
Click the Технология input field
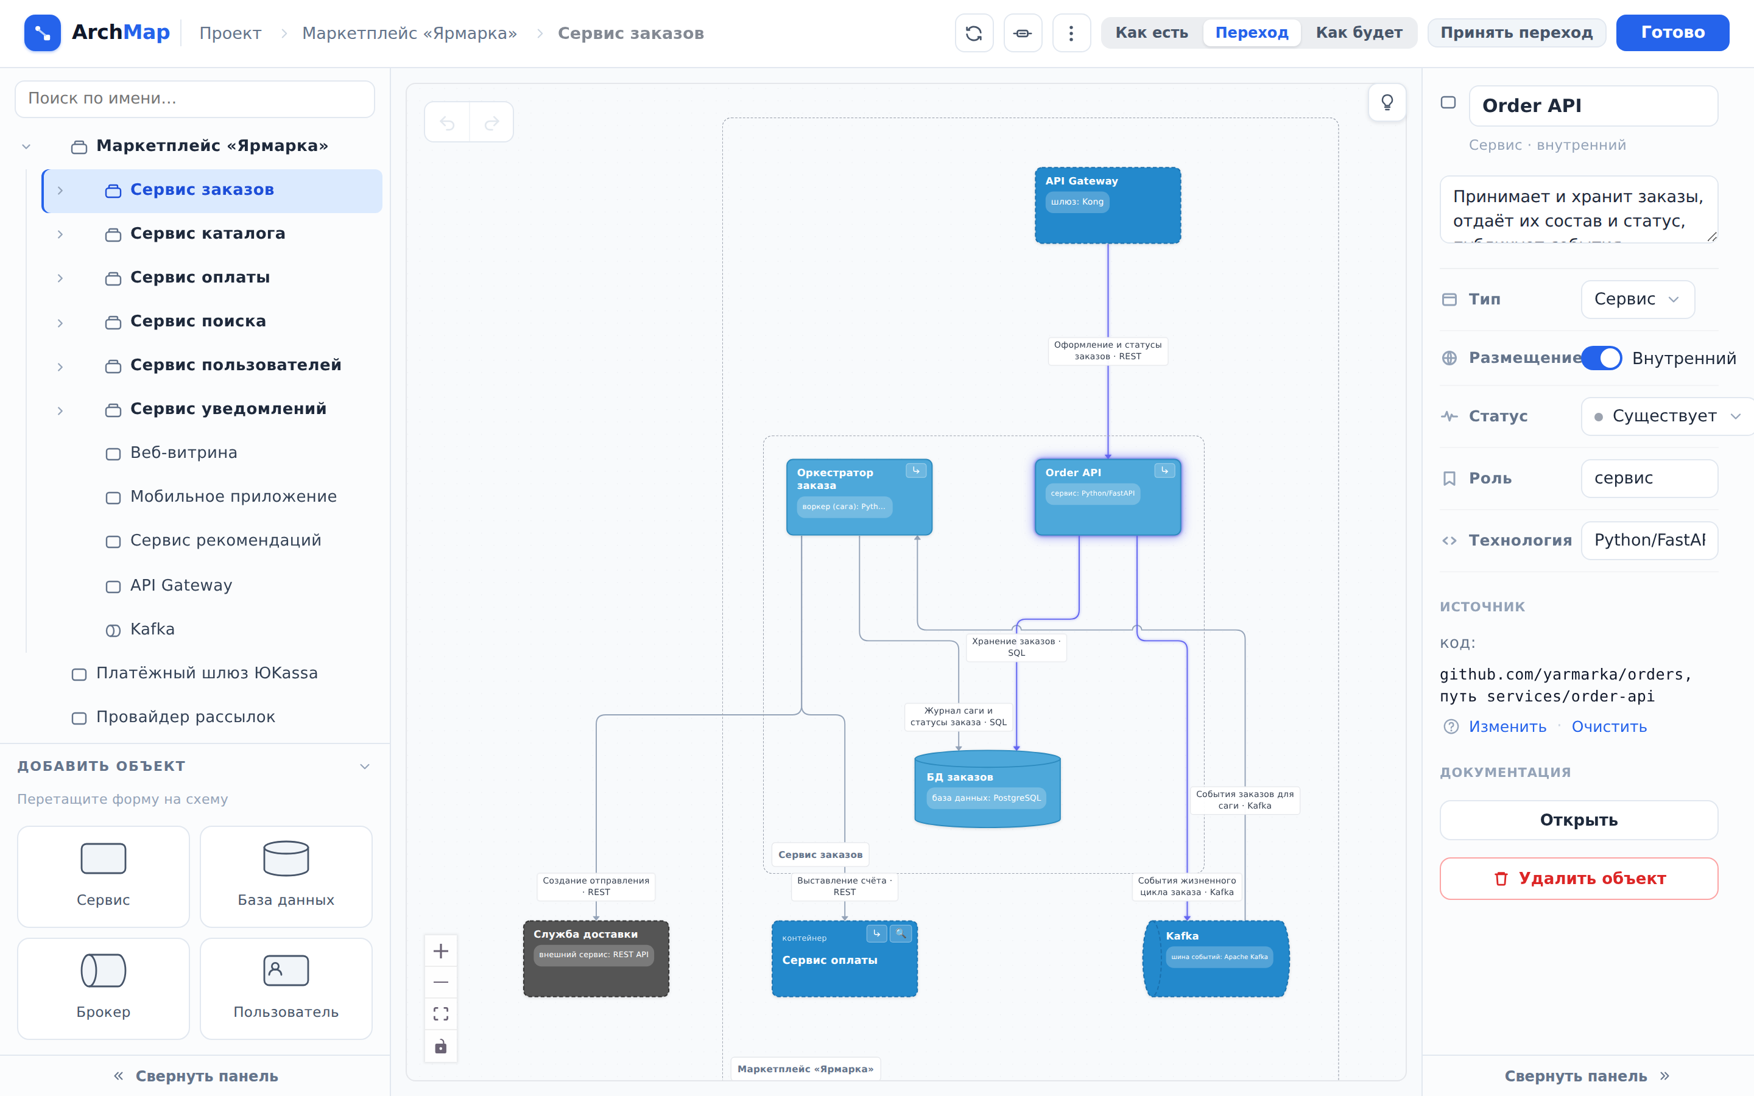pos(1649,540)
